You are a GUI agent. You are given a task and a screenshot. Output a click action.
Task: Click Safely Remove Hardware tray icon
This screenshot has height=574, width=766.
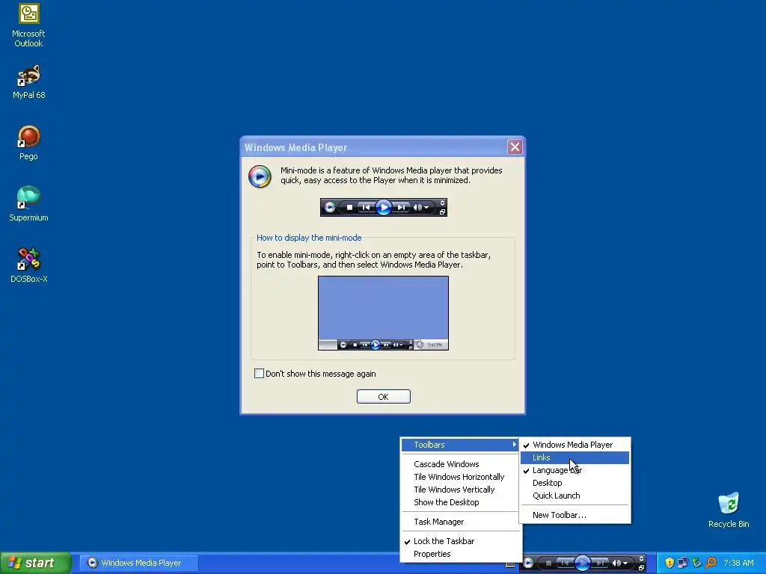coord(696,563)
